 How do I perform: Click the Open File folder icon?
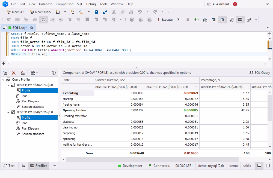pos(81,12)
